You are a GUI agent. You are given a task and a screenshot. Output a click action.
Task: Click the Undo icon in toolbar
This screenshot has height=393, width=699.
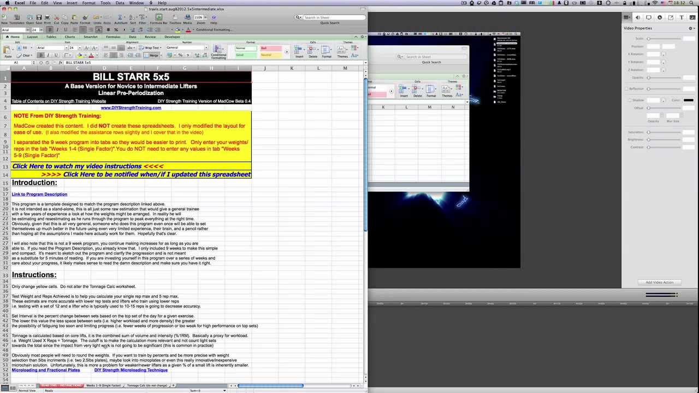point(96,17)
